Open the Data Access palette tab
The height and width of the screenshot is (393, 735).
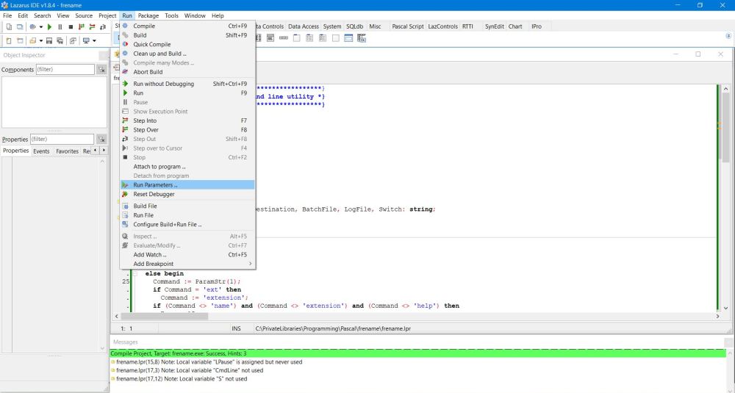point(304,26)
